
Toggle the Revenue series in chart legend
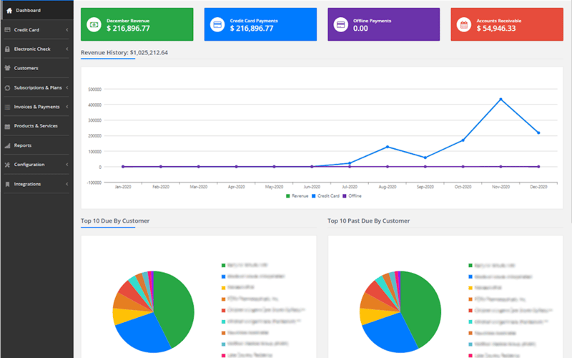297,196
